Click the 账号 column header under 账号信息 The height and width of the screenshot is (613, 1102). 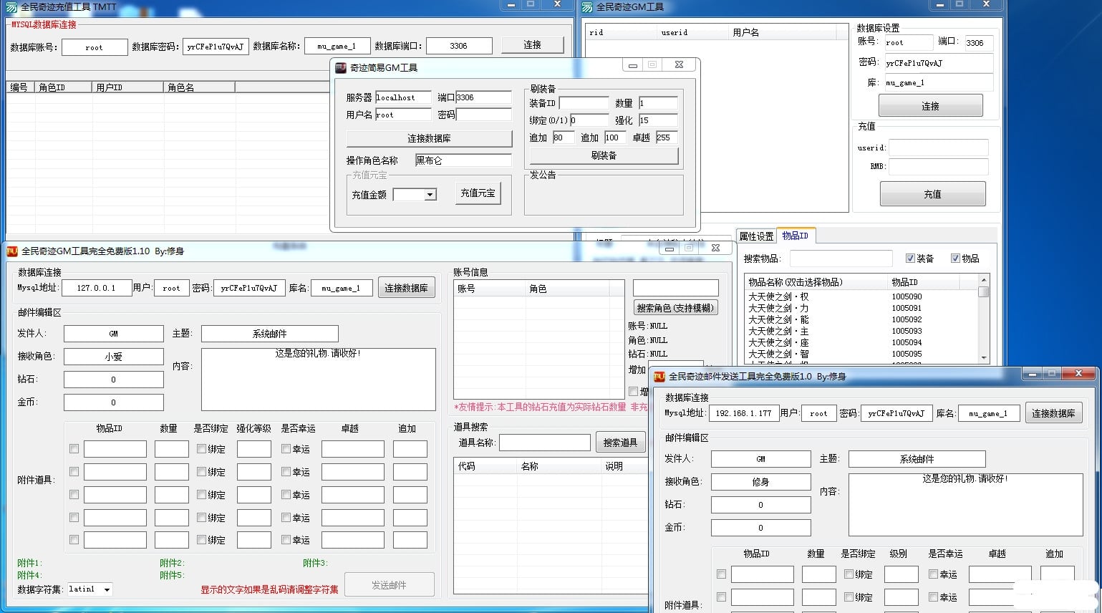pyautogui.click(x=490, y=289)
